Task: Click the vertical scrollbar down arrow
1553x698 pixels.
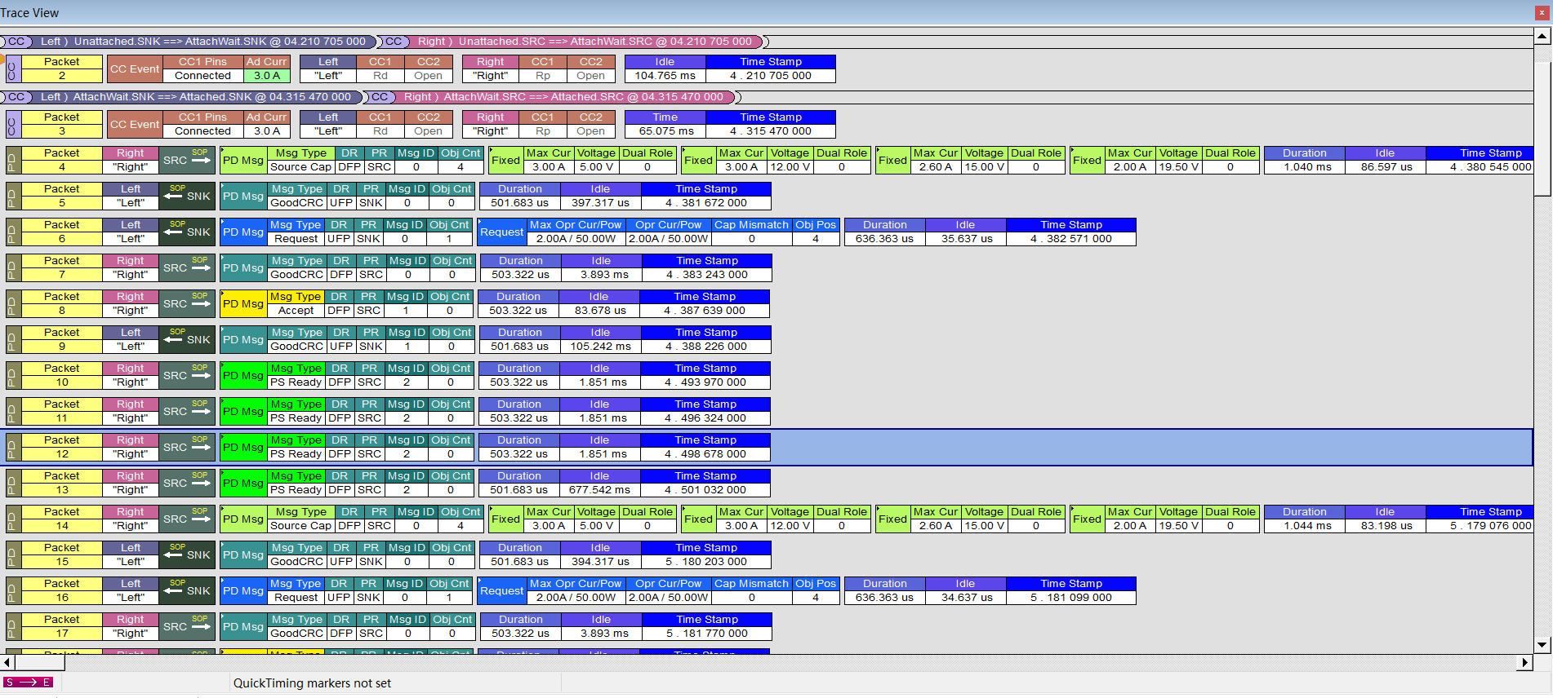Action: coord(1542,645)
